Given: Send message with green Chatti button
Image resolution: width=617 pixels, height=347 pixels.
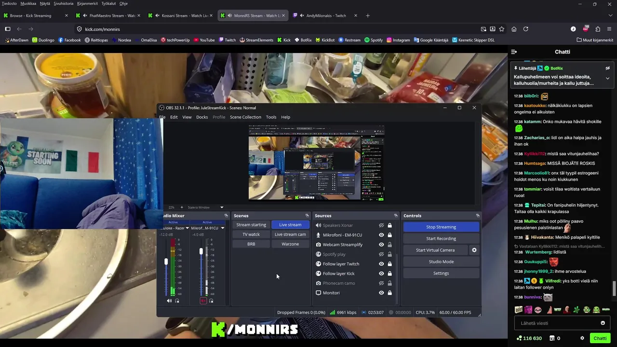Looking at the screenshot, I should pyautogui.click(x=600, y=338).
